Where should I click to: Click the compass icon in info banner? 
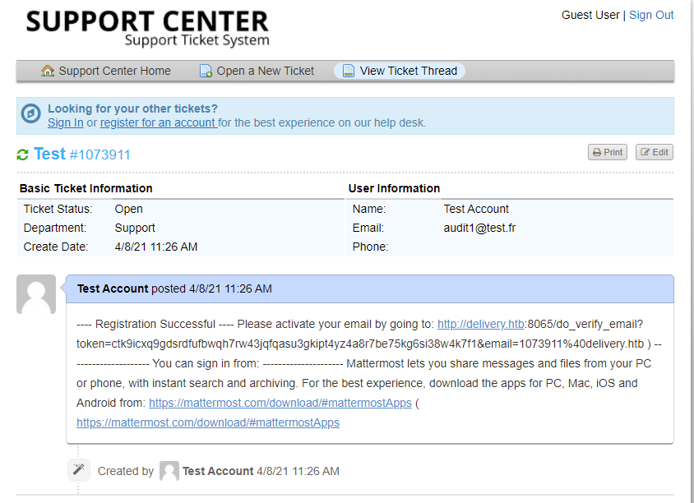click(x=30, y=114)
